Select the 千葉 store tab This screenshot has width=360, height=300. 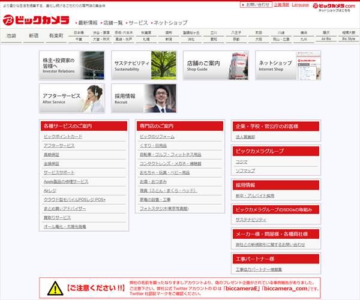79,39
